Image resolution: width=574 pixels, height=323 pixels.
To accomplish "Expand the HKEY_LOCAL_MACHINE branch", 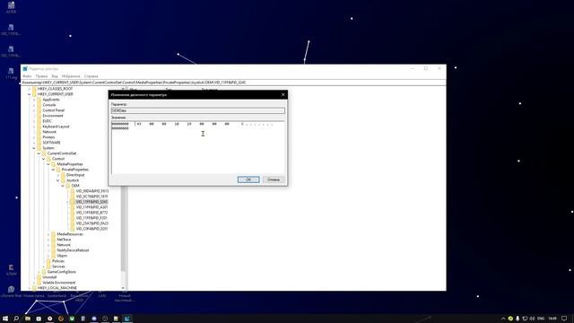I will coord(30,288).
